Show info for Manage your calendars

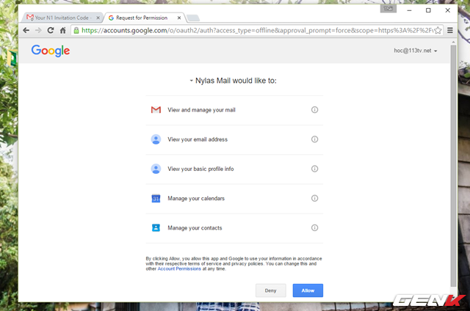pyautogui.click(x=314, y=198)
